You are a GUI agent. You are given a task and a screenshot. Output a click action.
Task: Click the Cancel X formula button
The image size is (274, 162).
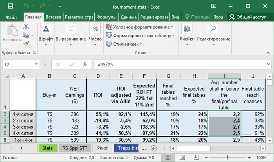[x=58, y=65]
